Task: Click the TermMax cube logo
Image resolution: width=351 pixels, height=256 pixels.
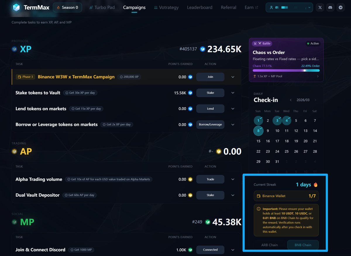Action: tap(16, 8)
